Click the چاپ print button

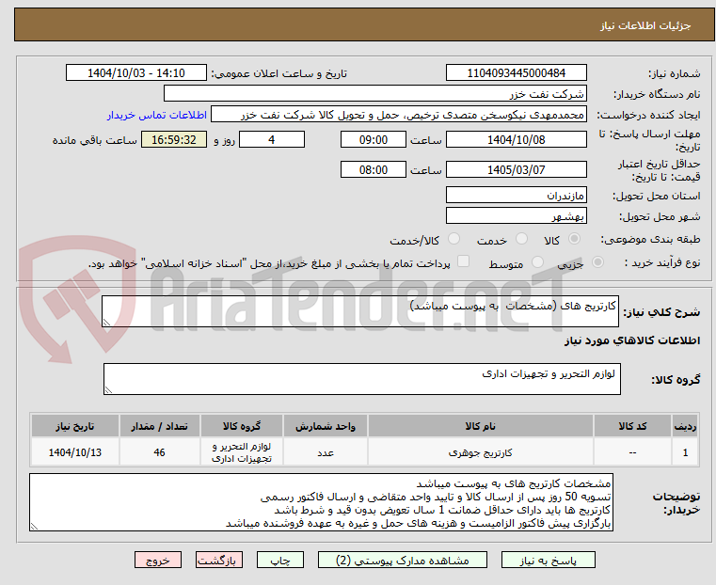280,560
